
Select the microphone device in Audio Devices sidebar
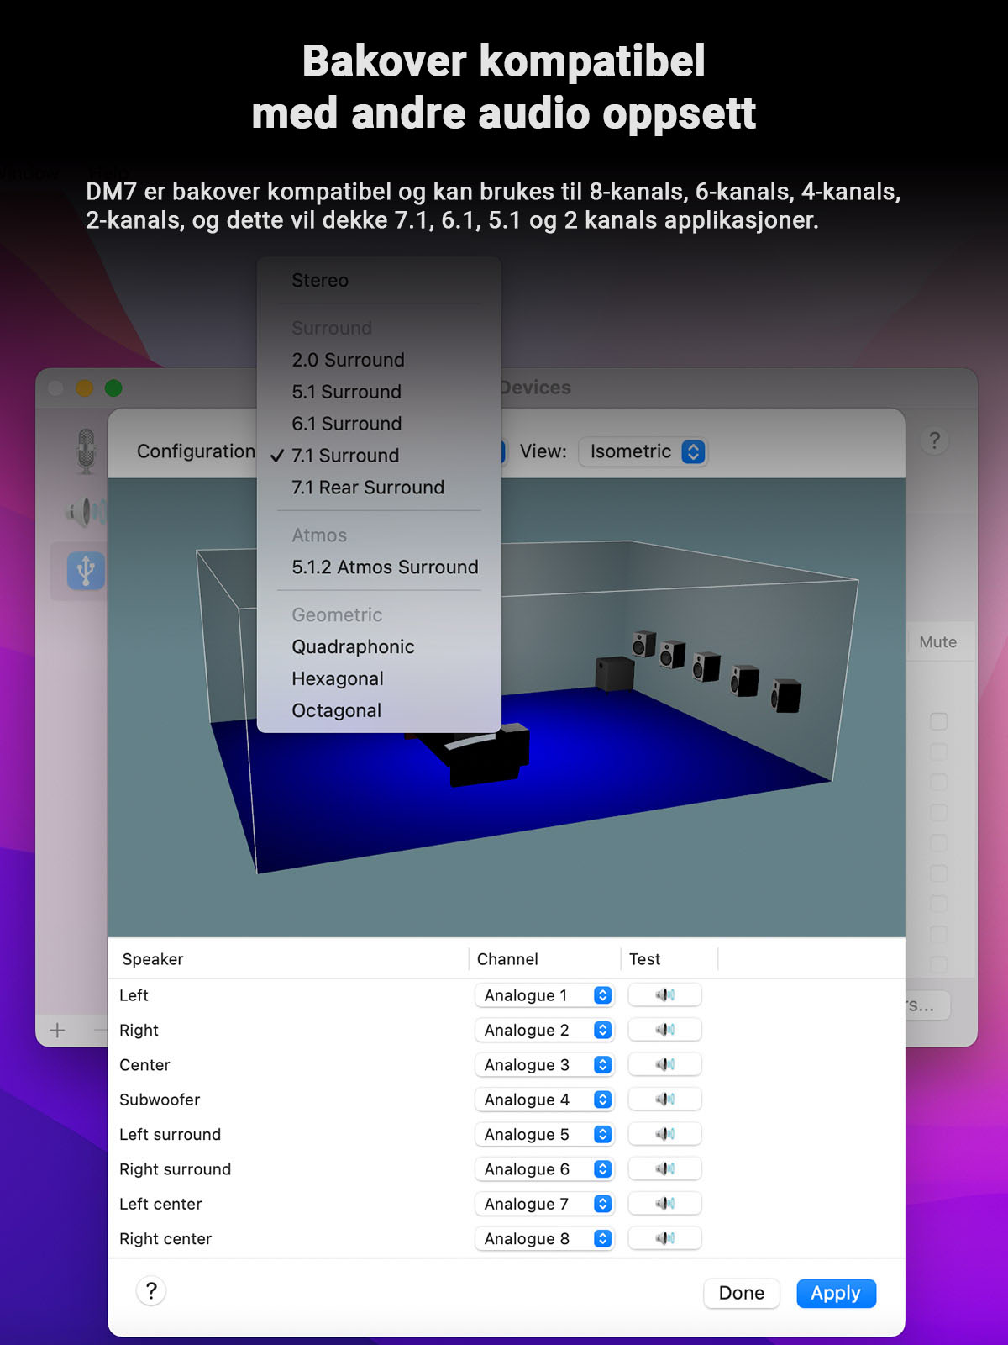tap(86, 451)
